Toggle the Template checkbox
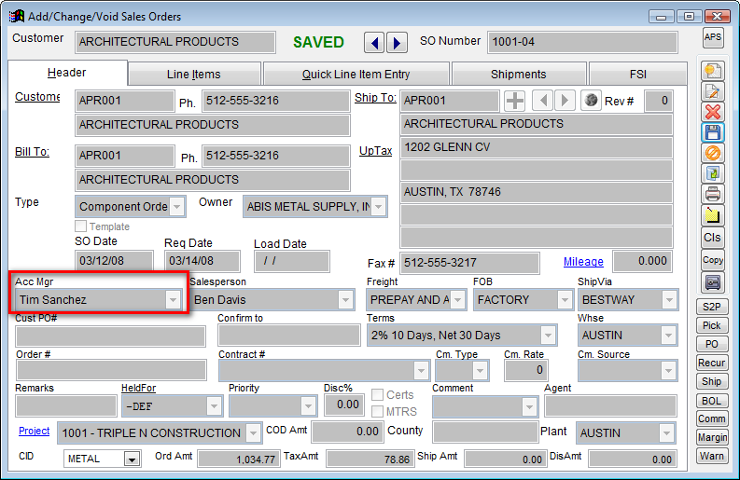Image resolution: width=740 pixels, height=480 pixels. click(81, 226)
